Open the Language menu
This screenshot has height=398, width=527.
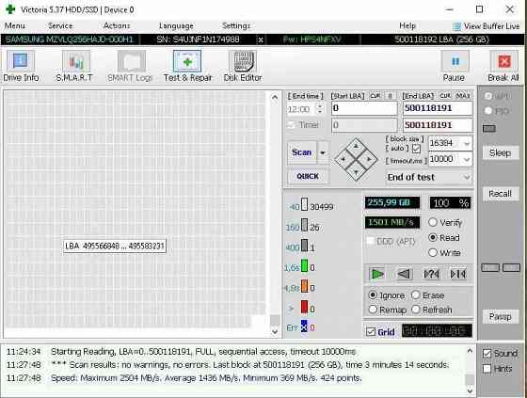tap(176, 26)
